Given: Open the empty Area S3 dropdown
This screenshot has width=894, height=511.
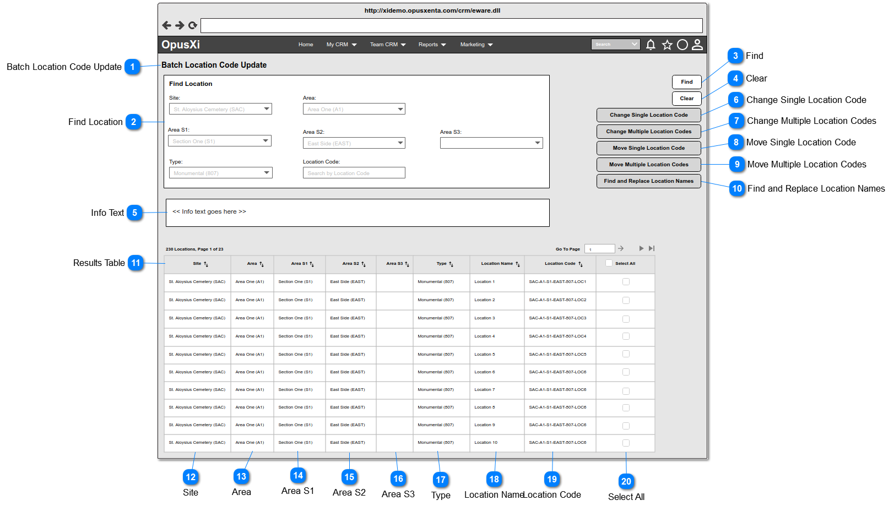Looking at the screenshot, I should (x=491, y=143).
